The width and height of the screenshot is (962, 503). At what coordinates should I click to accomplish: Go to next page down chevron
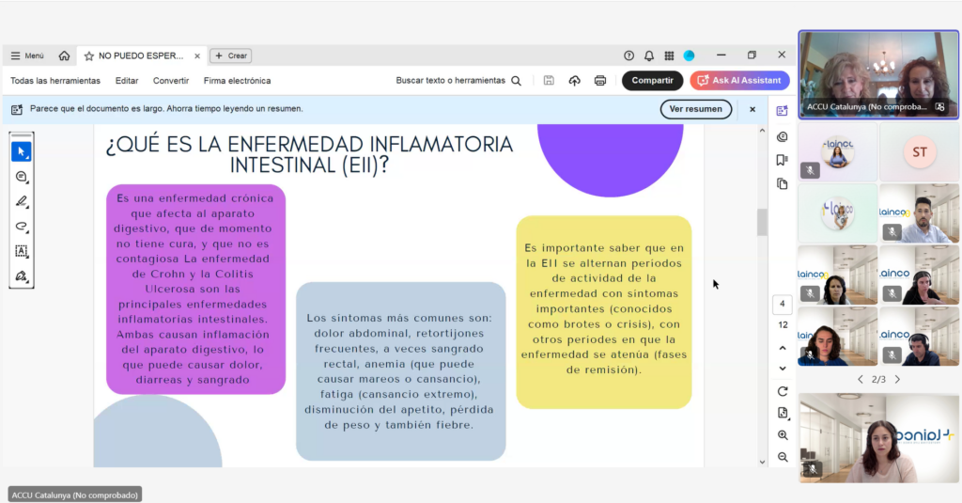tap(783, 369)
